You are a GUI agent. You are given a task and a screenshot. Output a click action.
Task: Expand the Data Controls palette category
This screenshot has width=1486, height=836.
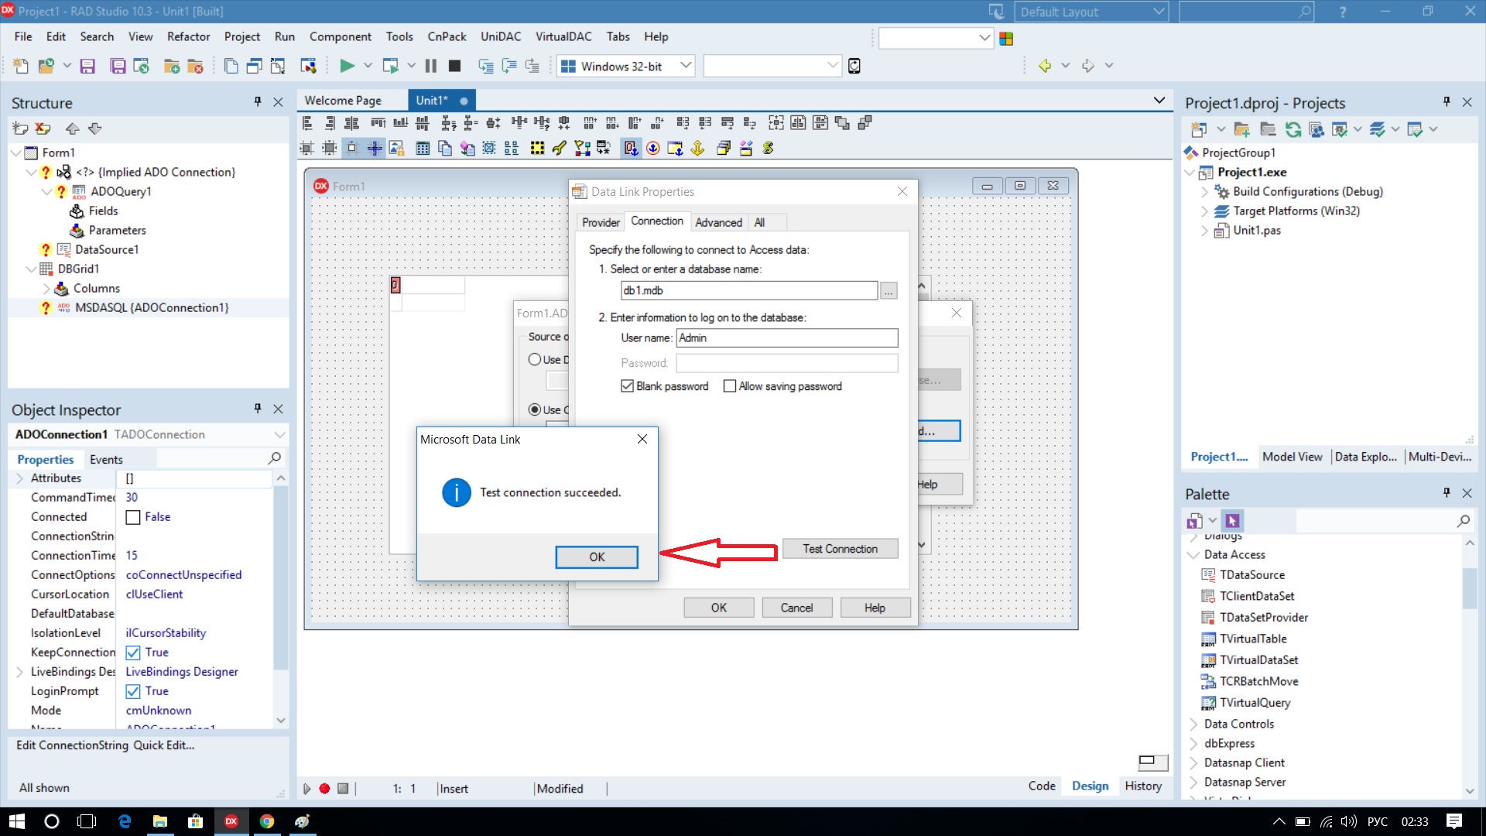pyautogui.click(x=1193, y=724)
